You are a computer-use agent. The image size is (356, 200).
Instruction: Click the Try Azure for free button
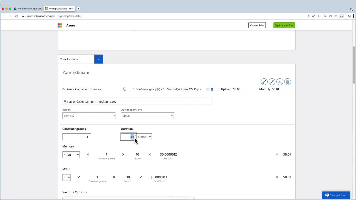pos(284,25)
